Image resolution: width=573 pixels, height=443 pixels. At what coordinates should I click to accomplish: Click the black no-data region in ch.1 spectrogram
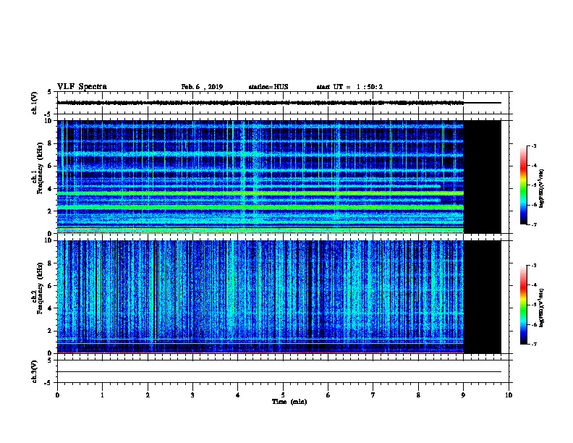point(482,177)
